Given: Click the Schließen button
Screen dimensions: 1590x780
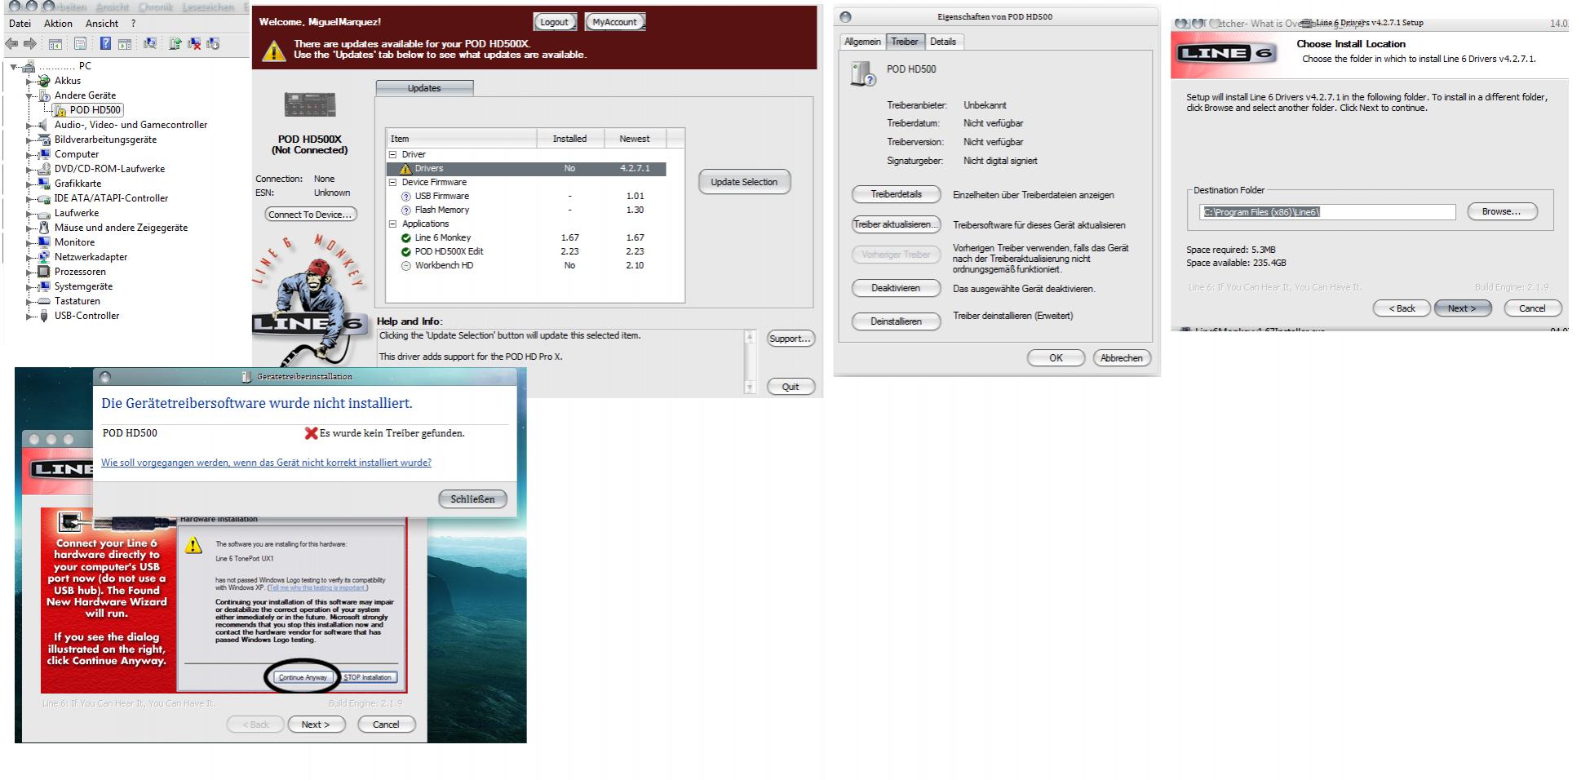Looking at the screenshot, I should click(x=472, y=499).
